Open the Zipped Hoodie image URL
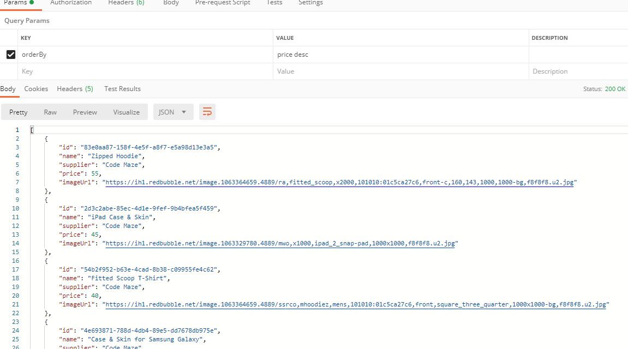This screenshot has height=349, width=628. point(339,182)
